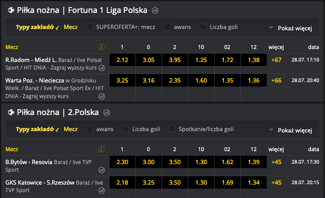Open +67 more bets for R.Radom match

(276, 60)
